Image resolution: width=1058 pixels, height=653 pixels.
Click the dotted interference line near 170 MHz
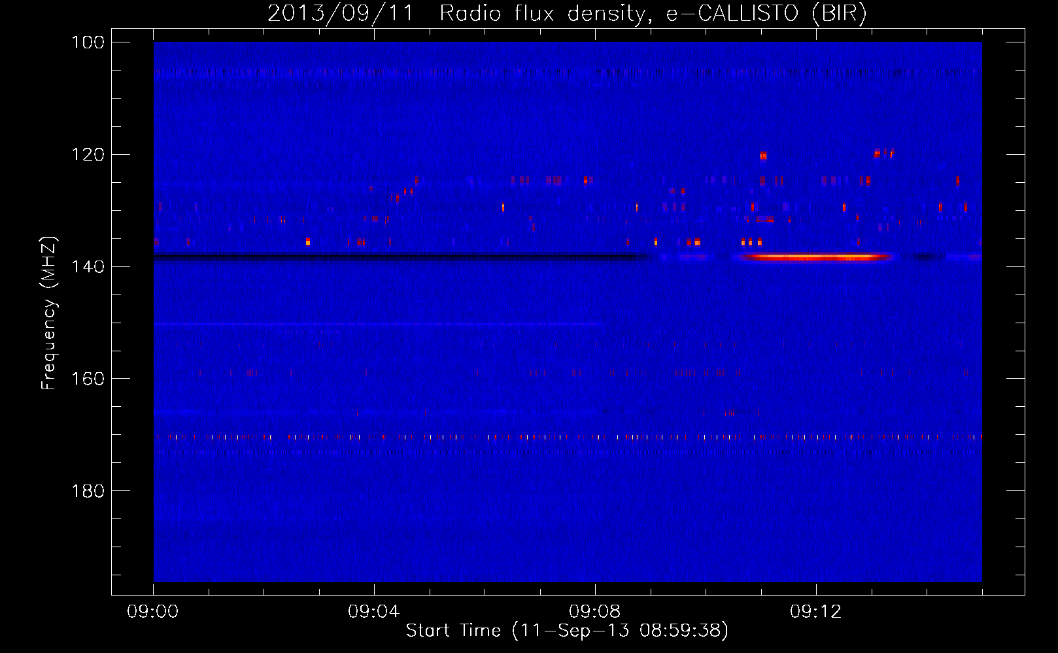[x=568, y=436]
